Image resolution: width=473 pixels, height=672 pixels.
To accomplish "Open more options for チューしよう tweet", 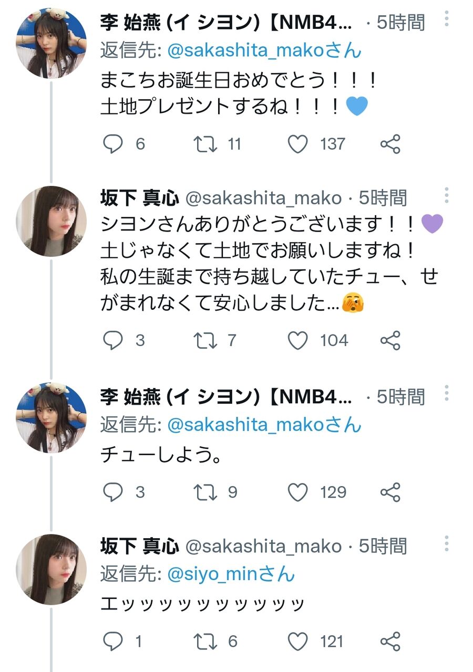I will [x=446, y=394].
